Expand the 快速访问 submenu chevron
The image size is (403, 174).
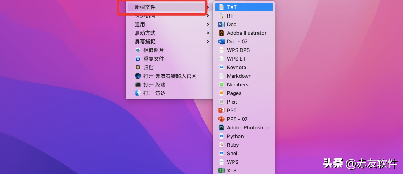pyautogui.click(x=208, y=16)
